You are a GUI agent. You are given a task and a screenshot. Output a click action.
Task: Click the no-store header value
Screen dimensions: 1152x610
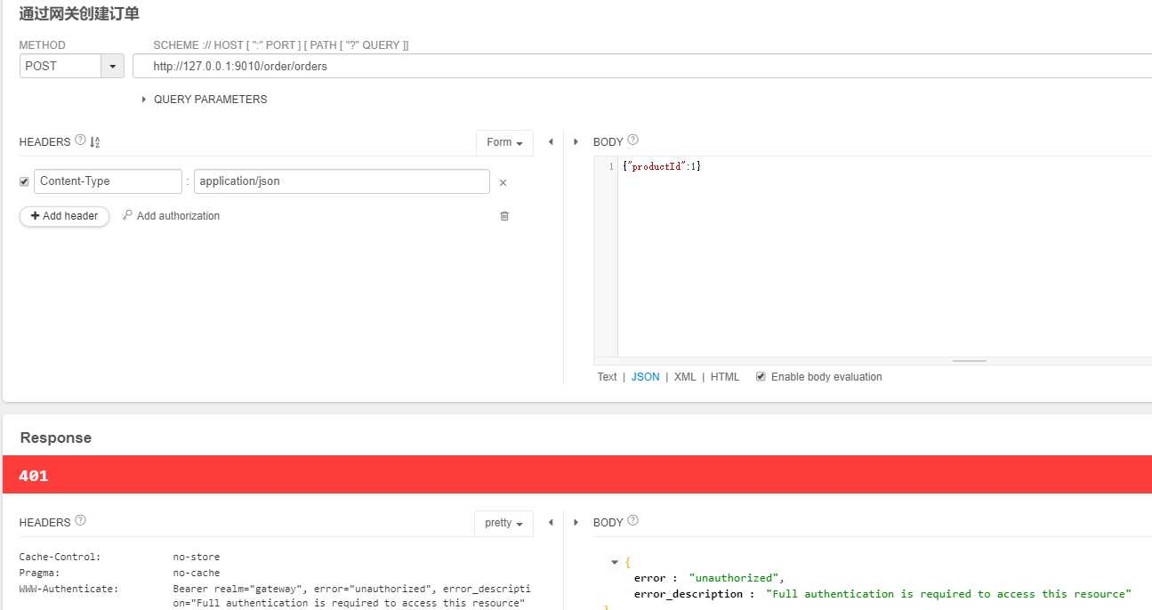197,557
